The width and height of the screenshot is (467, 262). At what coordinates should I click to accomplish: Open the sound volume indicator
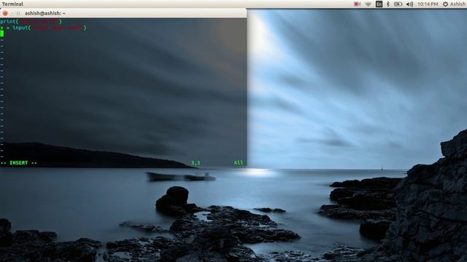pos(410,4)
